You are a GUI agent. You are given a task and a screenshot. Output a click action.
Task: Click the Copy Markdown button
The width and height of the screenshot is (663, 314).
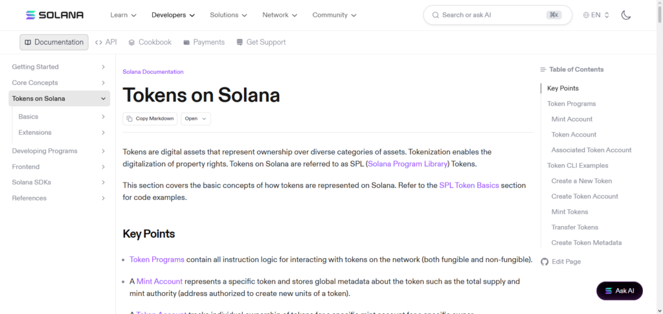click(x=150, y=118)
